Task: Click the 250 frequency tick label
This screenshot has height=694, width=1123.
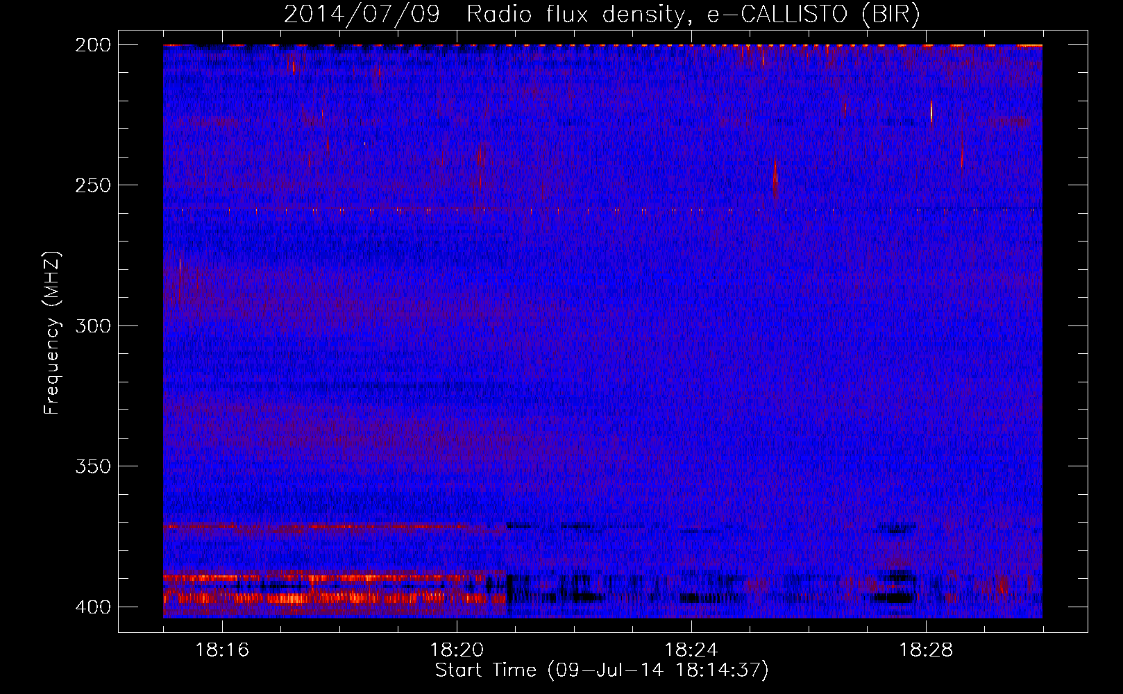Action: [92, 185]
